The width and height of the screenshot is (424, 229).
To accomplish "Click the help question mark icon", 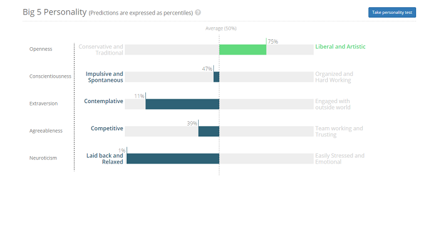I will click(x=198, y=13).
